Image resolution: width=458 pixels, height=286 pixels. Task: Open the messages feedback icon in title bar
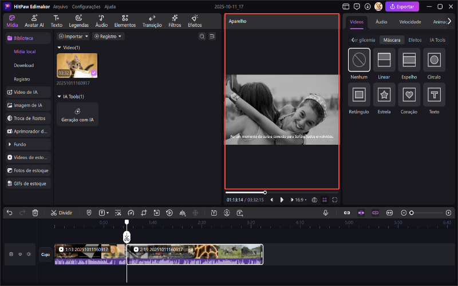coord(357,6)
